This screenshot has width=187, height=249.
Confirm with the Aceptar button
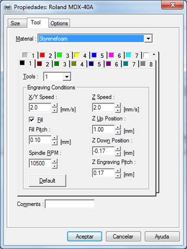pos(84,237)
